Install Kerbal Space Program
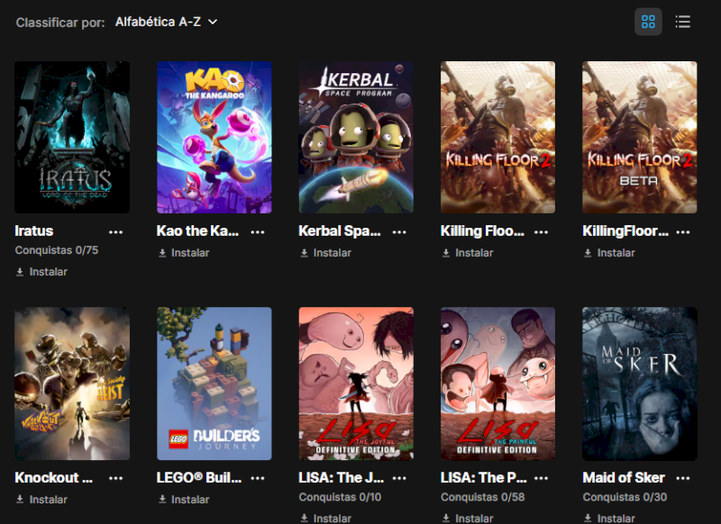 point(325,253)
